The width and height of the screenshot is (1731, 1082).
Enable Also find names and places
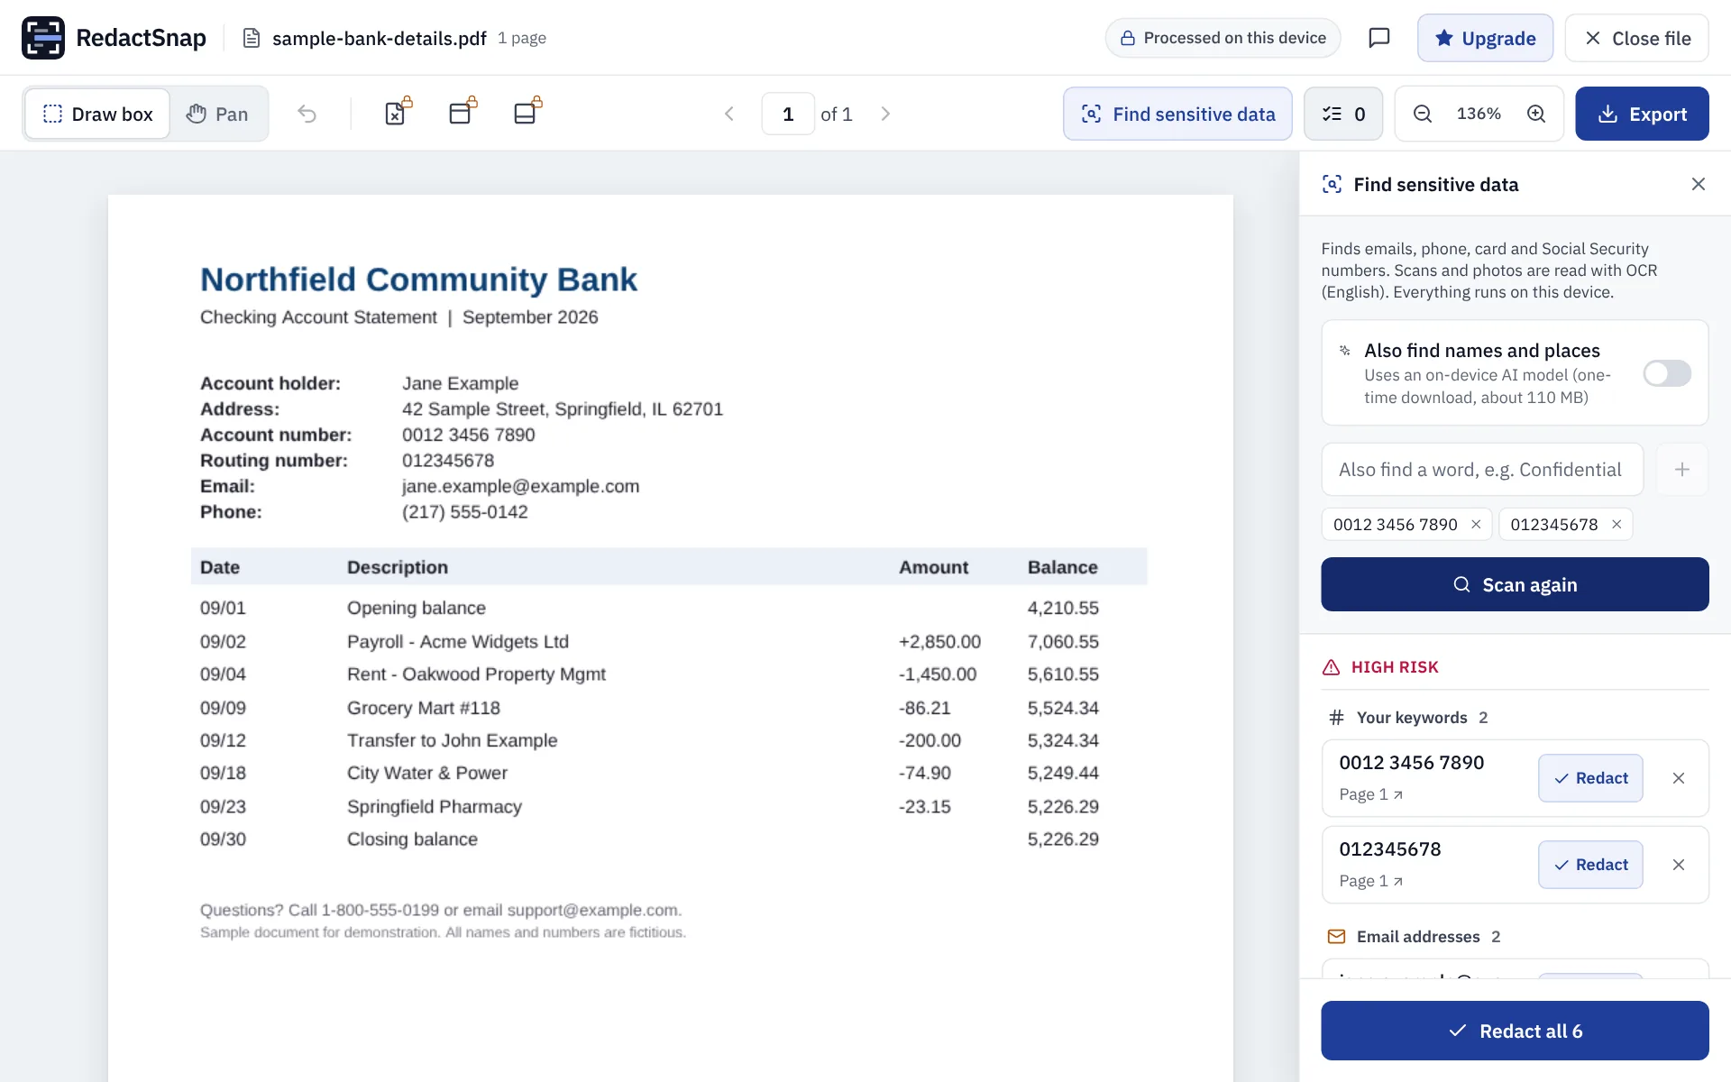(1667, 373)
